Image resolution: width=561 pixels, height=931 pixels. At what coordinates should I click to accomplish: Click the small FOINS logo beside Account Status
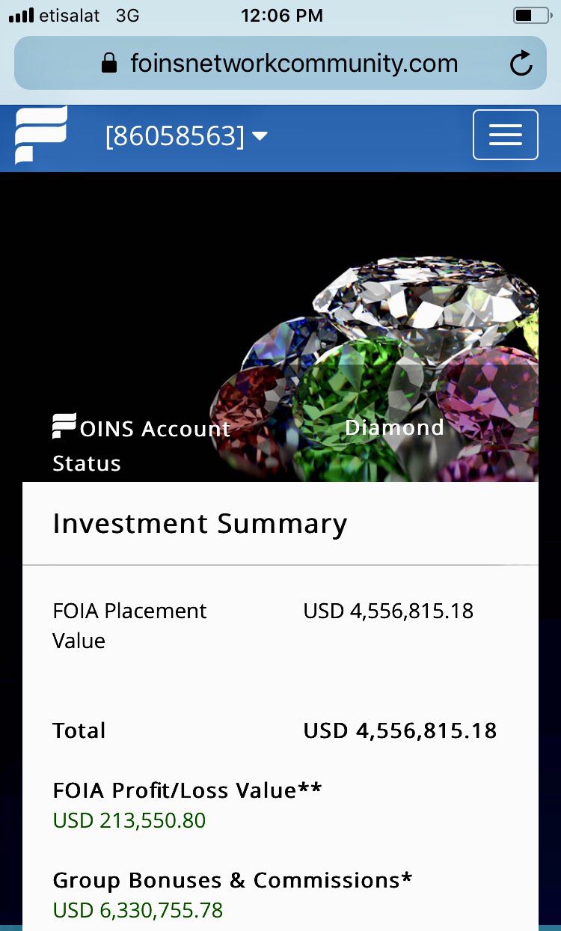click(x=64, y=426)
